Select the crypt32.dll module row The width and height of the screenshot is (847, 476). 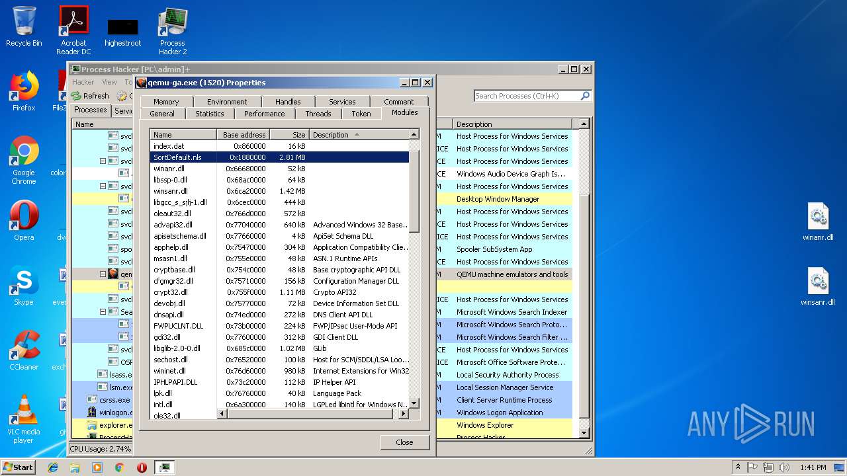[279, 292]
